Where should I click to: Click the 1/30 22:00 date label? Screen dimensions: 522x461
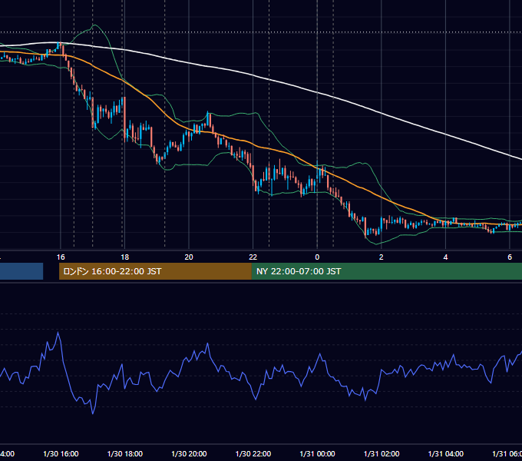click(x=253, y=454)
